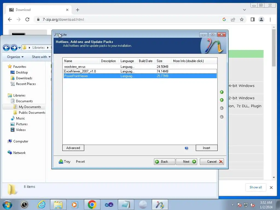Click the bottom gray move-to-bottom arrow
This screenshot has height=210, width=280.
(x=221, y=117)
